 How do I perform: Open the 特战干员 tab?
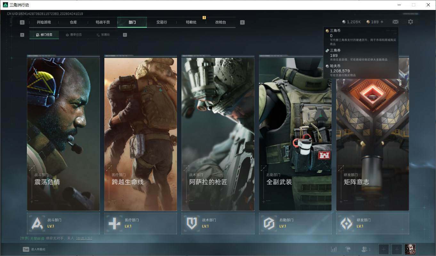pyautogui.click(x=103, y=22)
